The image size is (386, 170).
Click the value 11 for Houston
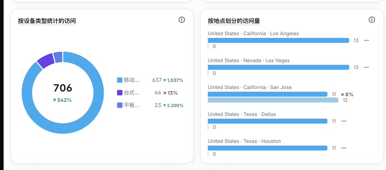click(334, 148)
